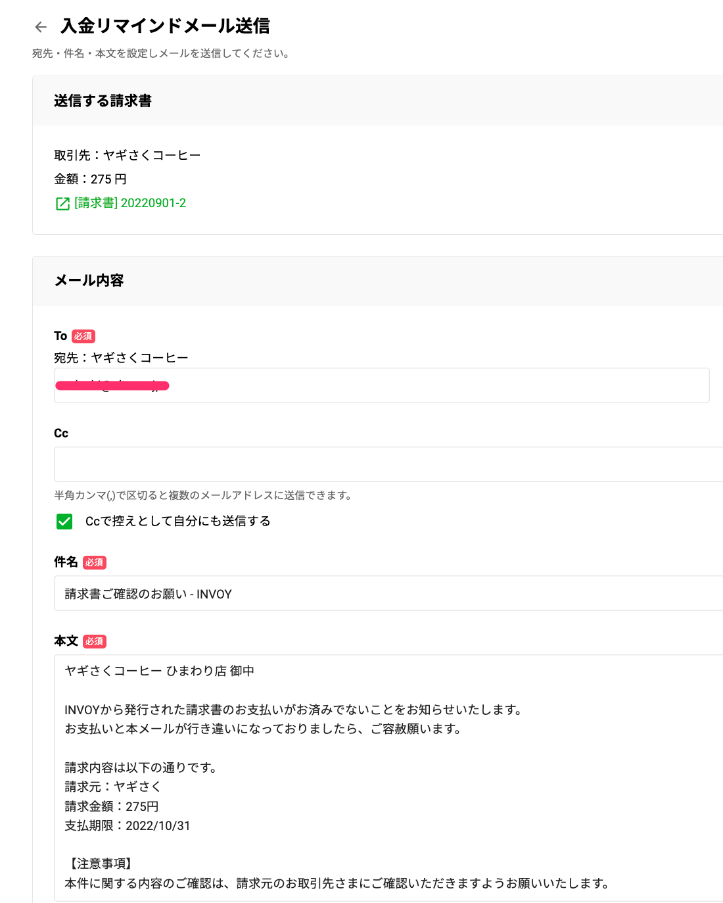Screen dimensions: 723x903
Task: Click Ccで控えとして自分にも送信する label text
Action: coord(178,521)
